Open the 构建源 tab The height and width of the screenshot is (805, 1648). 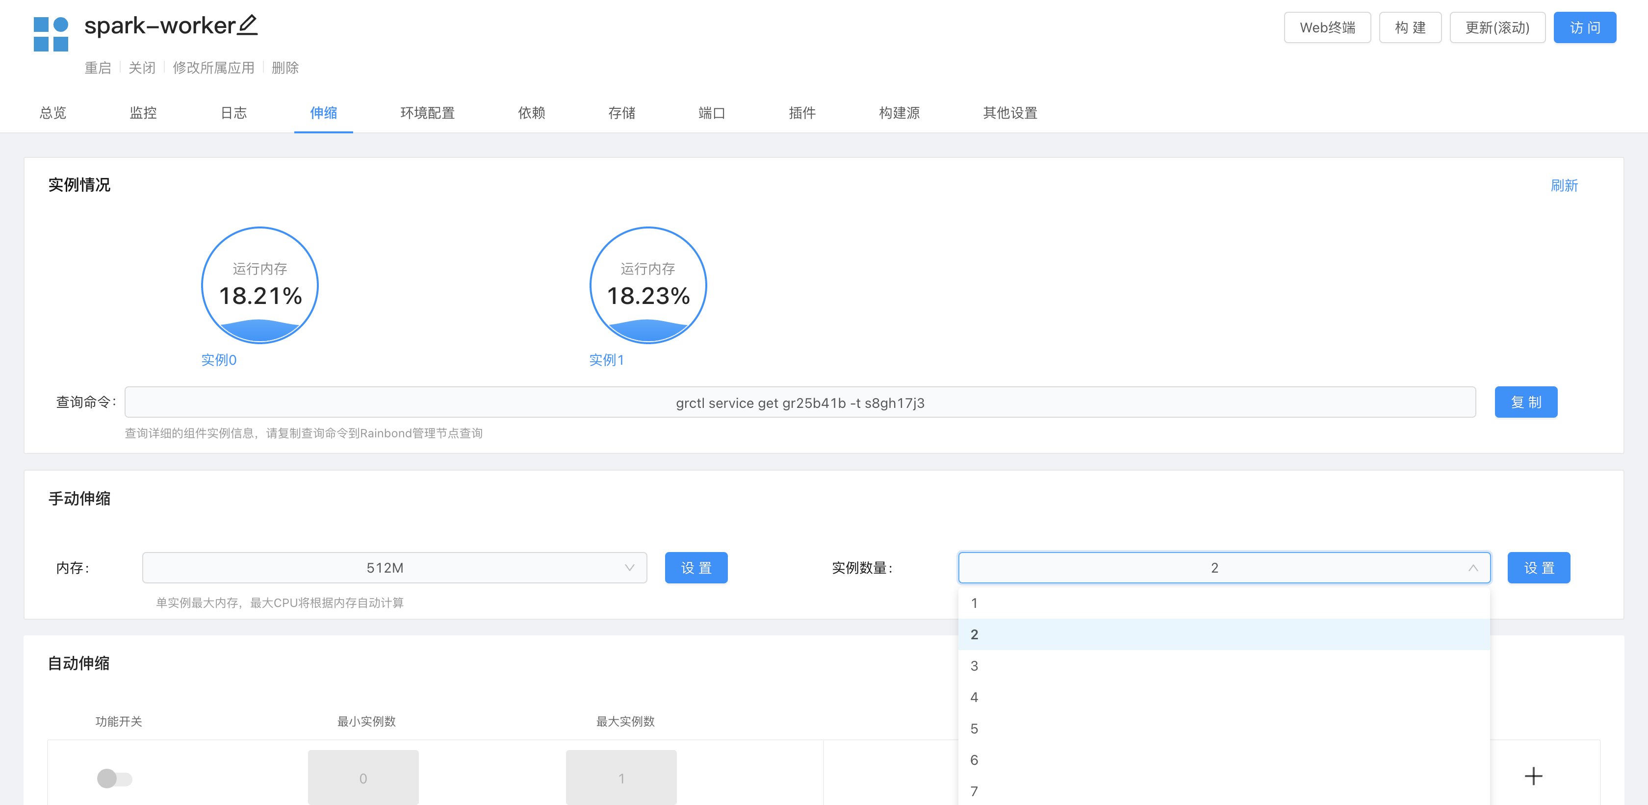pos(900,113)
